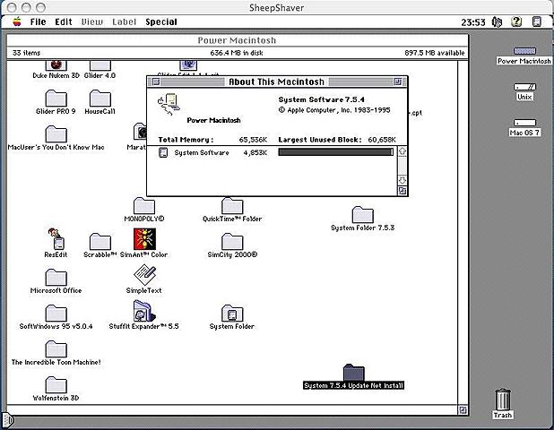The height and width of the screenshot is (430, 554).
Task: Click the Power Macintosh computer picture in About window
Action: [x=169, y=104]
